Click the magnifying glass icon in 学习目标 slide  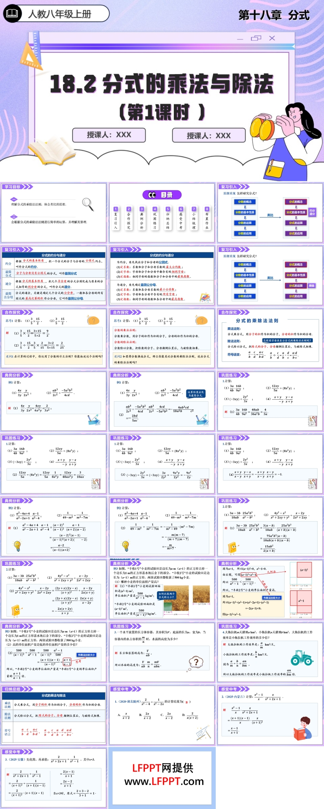88,204
